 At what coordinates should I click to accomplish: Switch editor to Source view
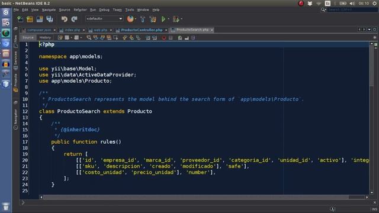[x=28, y=37]
